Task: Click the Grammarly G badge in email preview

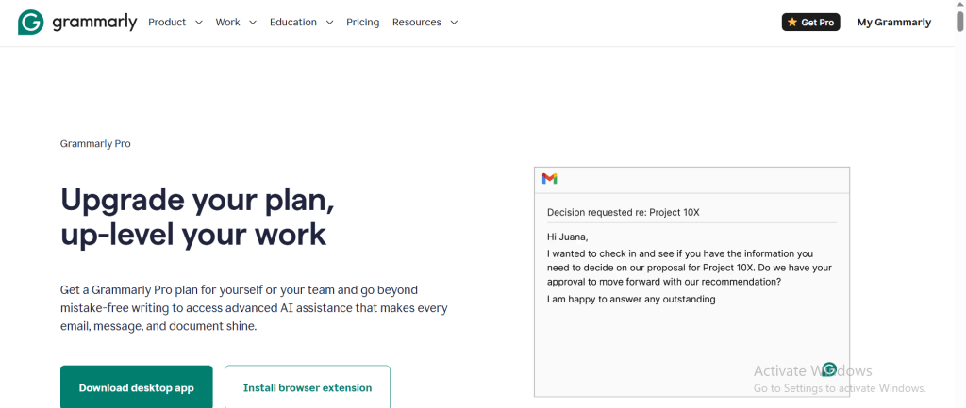Action: (x=829, y=369)
